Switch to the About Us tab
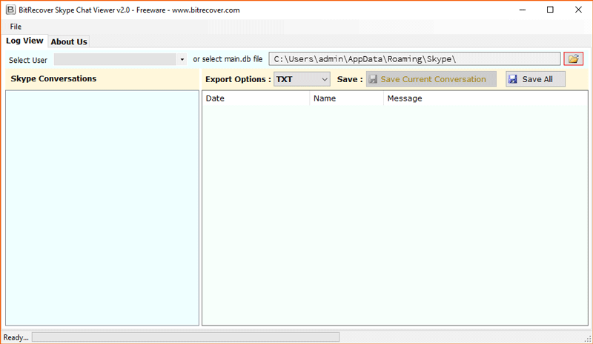 [x=69, y=41]
